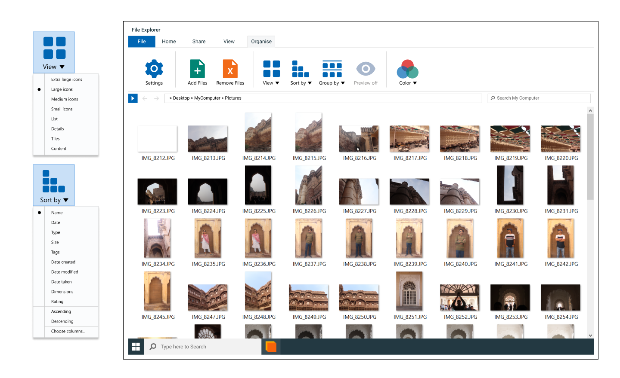Click the ribbon Sort by icon
Image resolution: width=620 pixels, height=378 pixels.
(300, 69)
